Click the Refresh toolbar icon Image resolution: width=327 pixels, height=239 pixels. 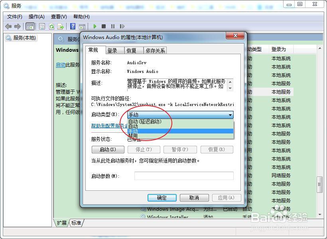(51, 26)
